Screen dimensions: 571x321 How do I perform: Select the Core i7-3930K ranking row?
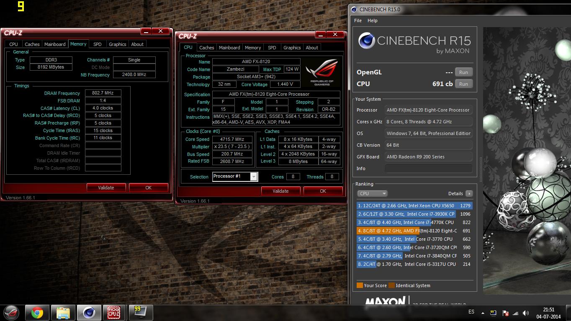(x=414, y=214)
